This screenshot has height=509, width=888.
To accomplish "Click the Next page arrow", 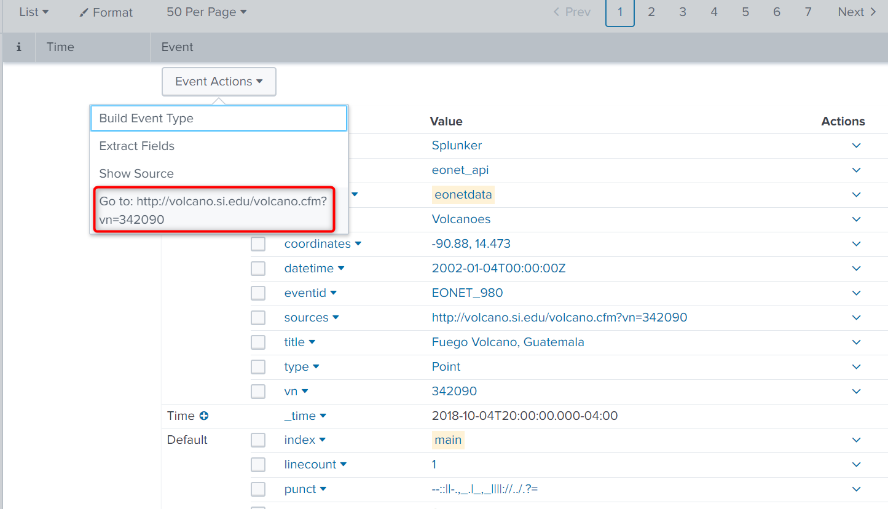I will point(857,12).
